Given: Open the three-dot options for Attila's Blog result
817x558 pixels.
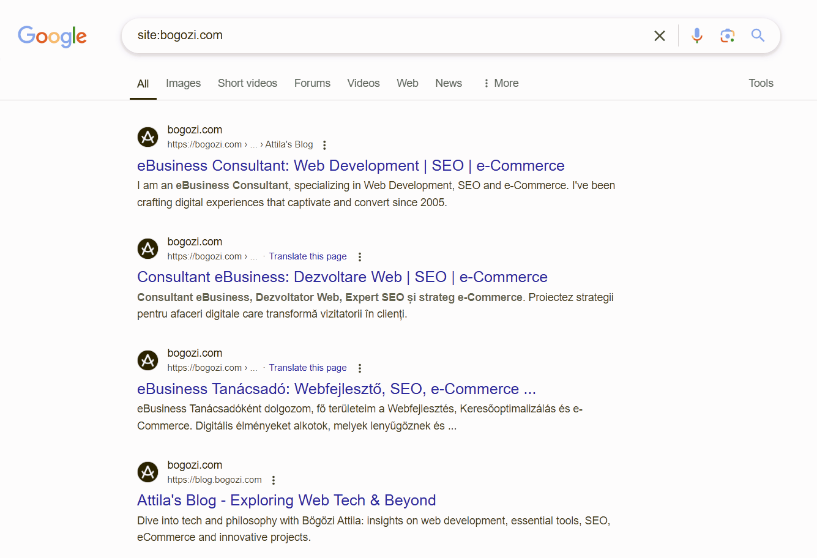Looking at the screenshot, I should pyautogui.click(x=273, y=480).
